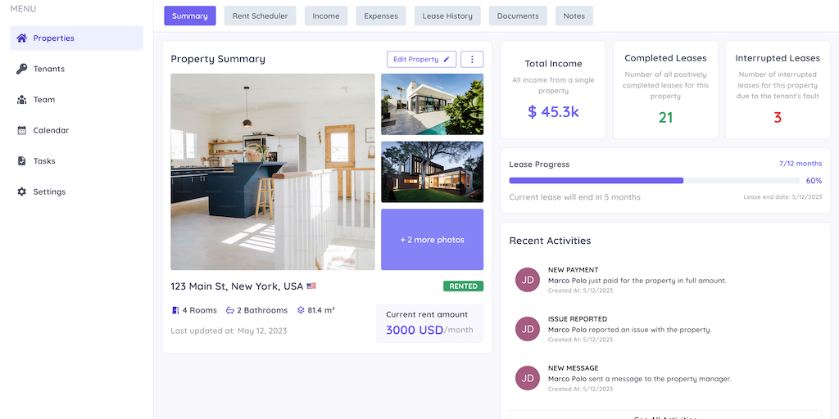This screenshot has height=419, width=839.
Task: Click the Settings gear icon
Action: click(21, 191)
